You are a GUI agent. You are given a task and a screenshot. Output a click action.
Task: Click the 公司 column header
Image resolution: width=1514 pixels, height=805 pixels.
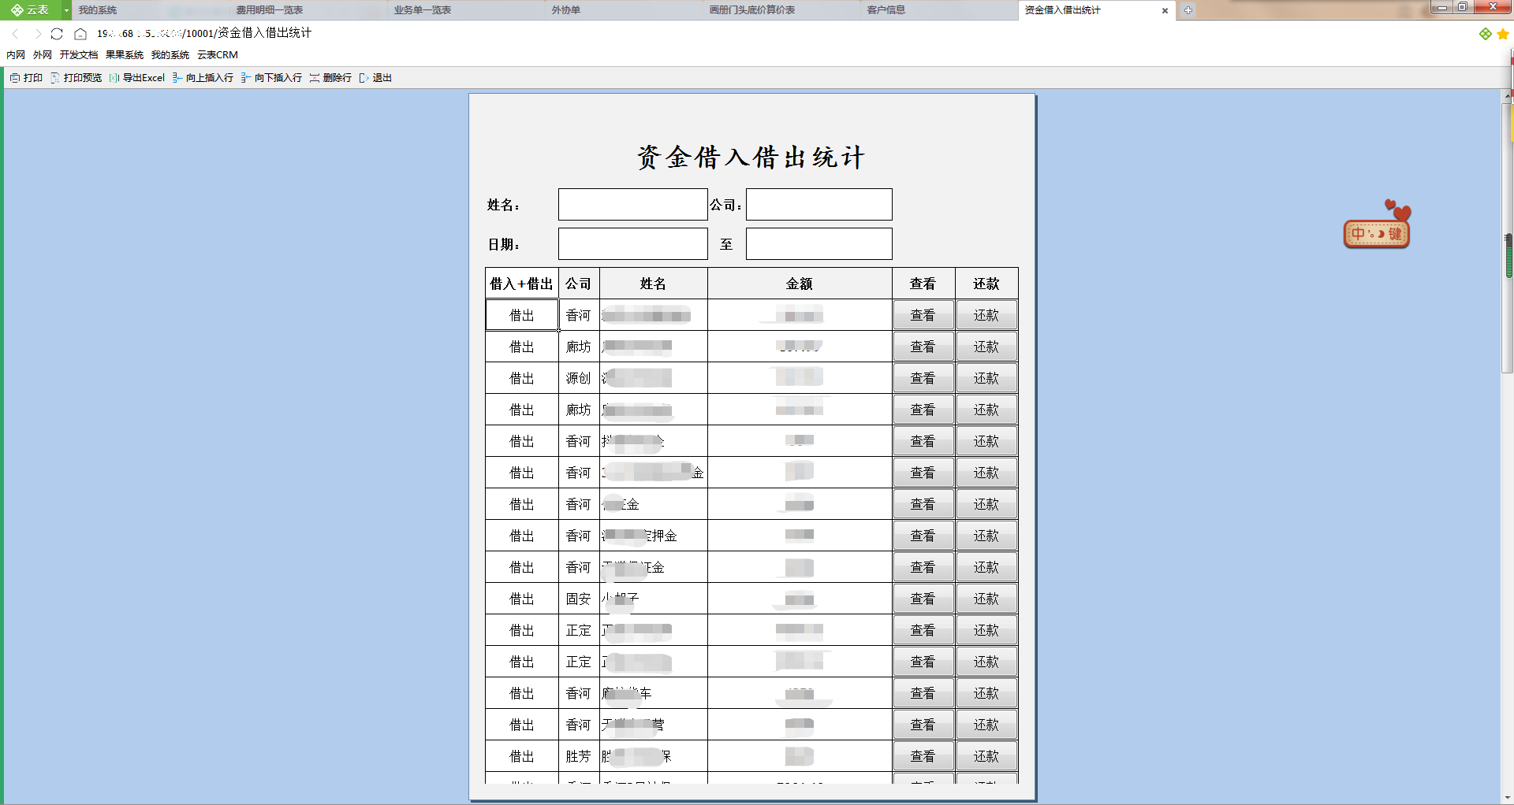pos(579,284)
